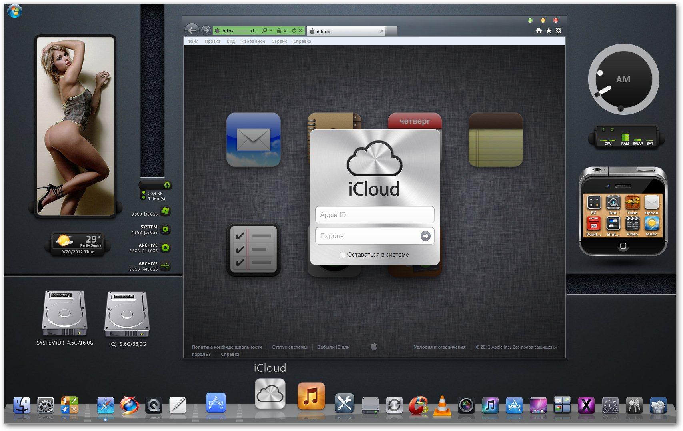683x431 pixels.
Task: Switch to the iCloud browser tab
Action: 346,31
